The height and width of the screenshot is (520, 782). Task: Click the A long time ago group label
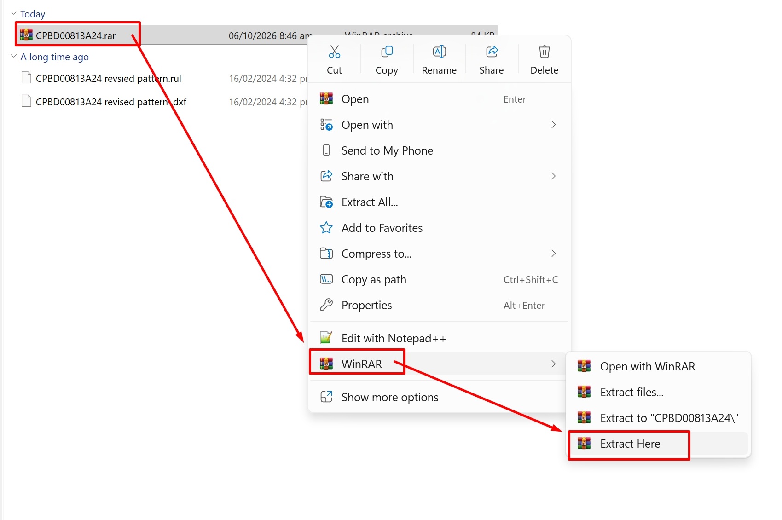point(54,57)
